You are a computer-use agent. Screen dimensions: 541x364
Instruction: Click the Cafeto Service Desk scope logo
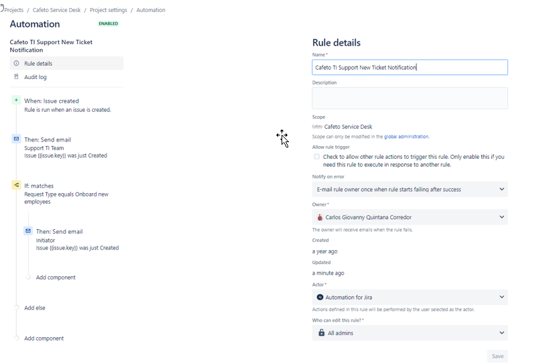point(317,127)
